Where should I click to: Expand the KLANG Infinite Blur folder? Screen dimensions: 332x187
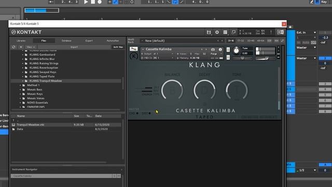(x=23, y=59)
